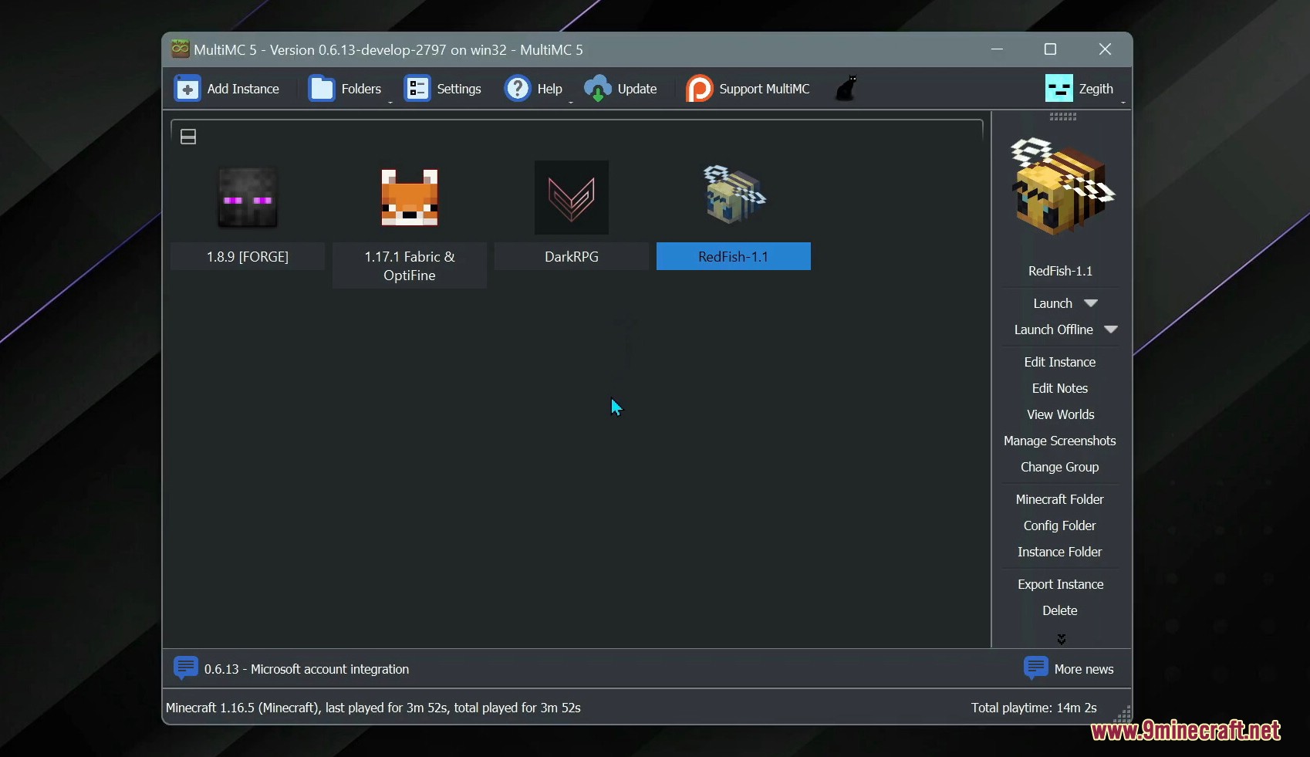
Task: Click RedFish-1.1 name in side panel
Action: click(x=1060, y=271)
